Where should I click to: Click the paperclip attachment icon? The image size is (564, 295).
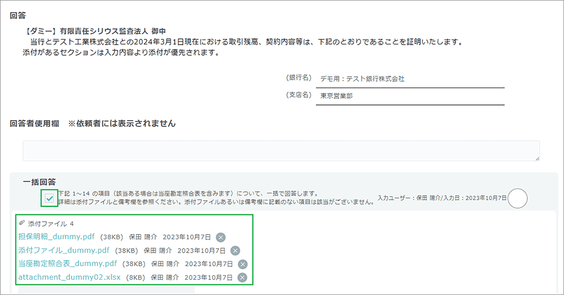click(22, 223)
